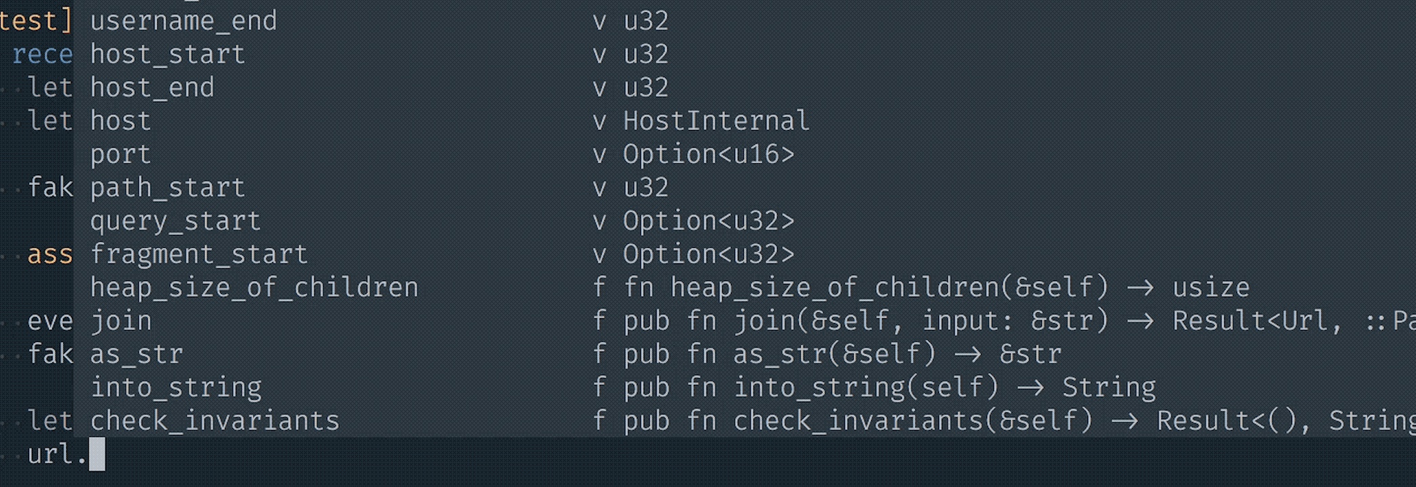Choose the port completion item
Image resolution: width=1416 pixels, height=487 pixels.
click(x=121, y=154)
